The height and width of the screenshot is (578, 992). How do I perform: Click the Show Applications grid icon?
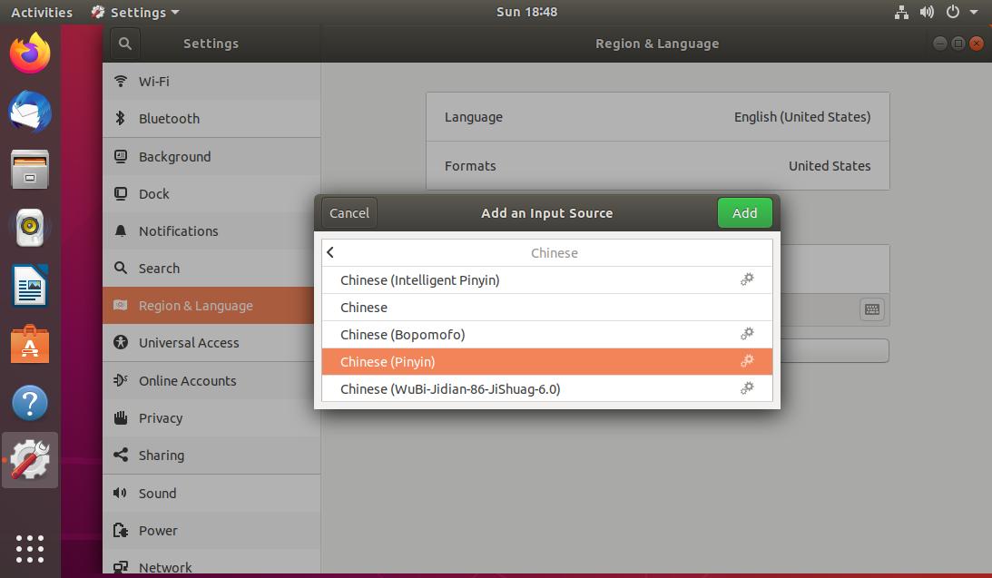tap(30, 548)
